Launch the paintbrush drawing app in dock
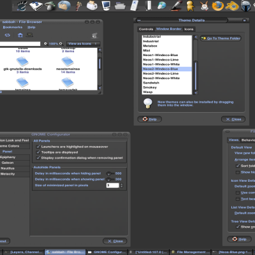The height and width of the screenshot is (255, 255). point(177,6)
